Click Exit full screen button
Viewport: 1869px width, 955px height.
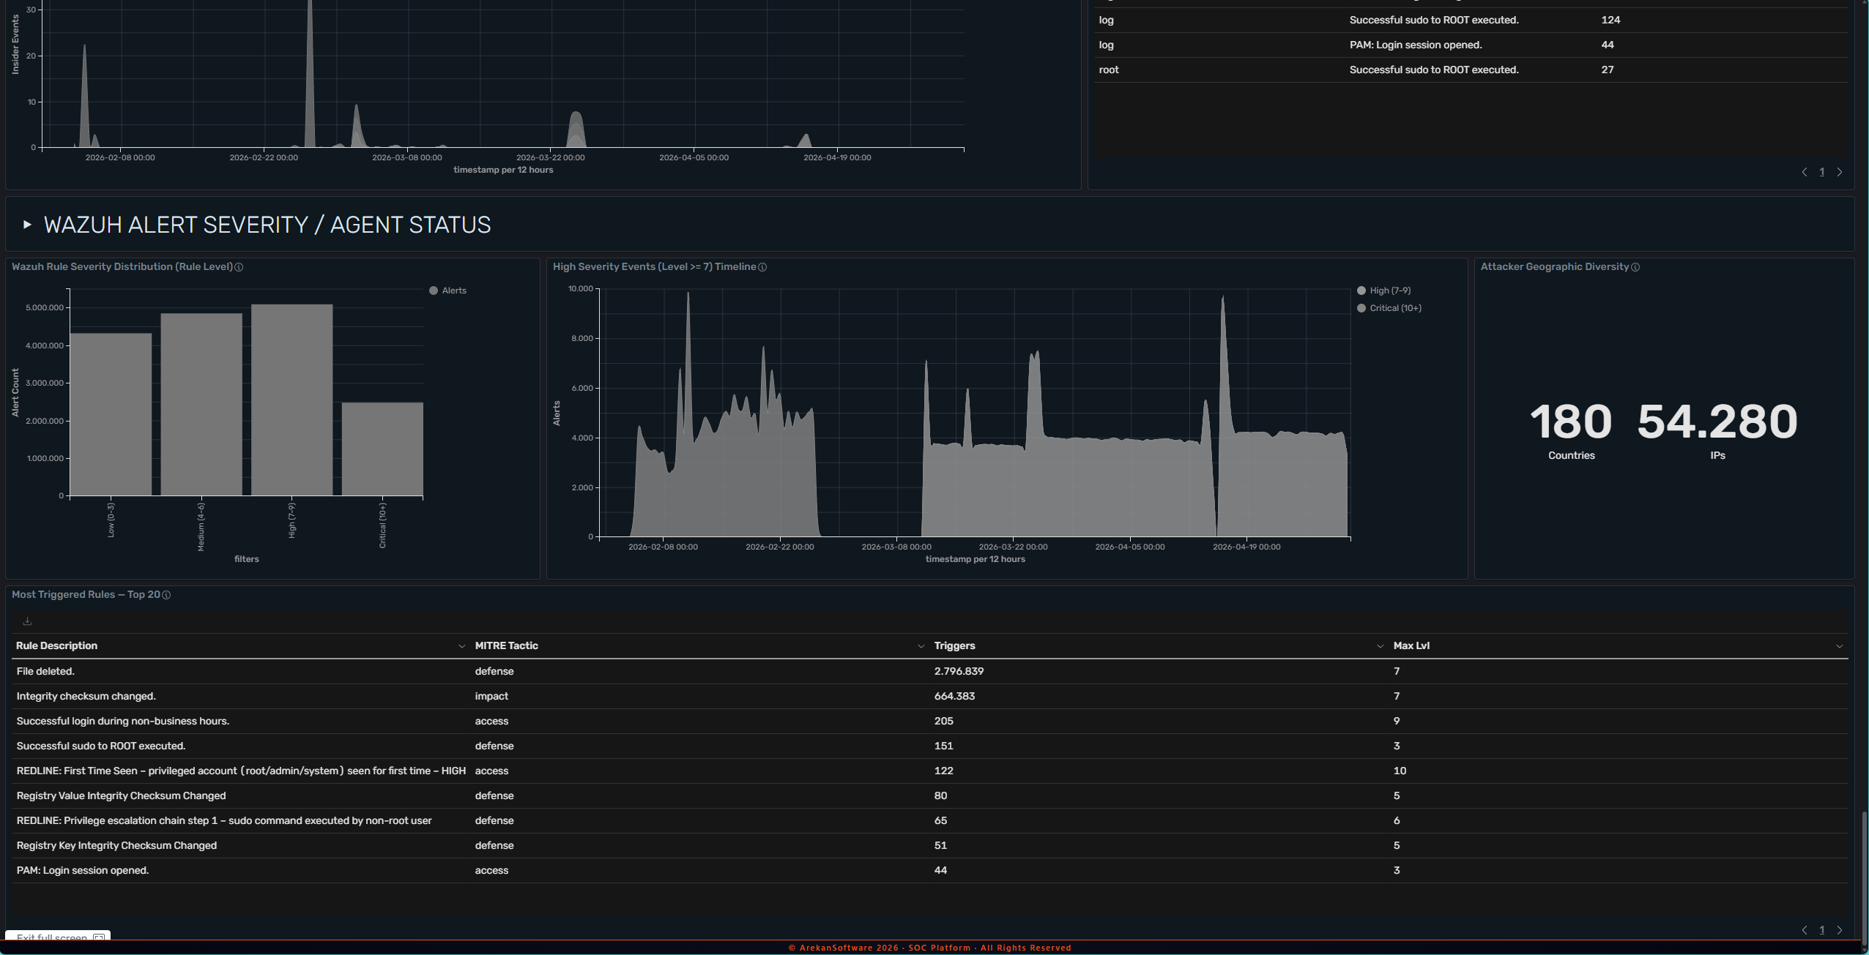click(58, 935)
